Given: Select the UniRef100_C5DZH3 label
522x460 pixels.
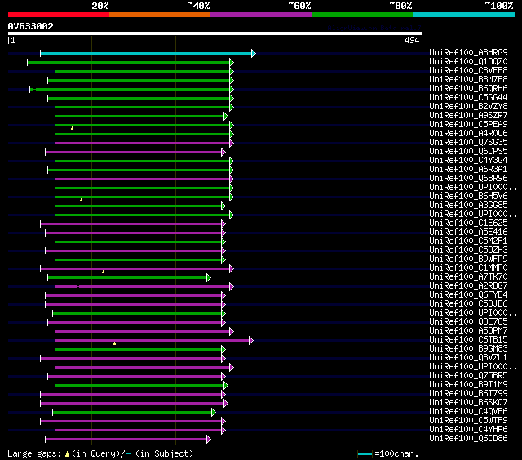Looking at the screenshot, I should click(468, 250).
